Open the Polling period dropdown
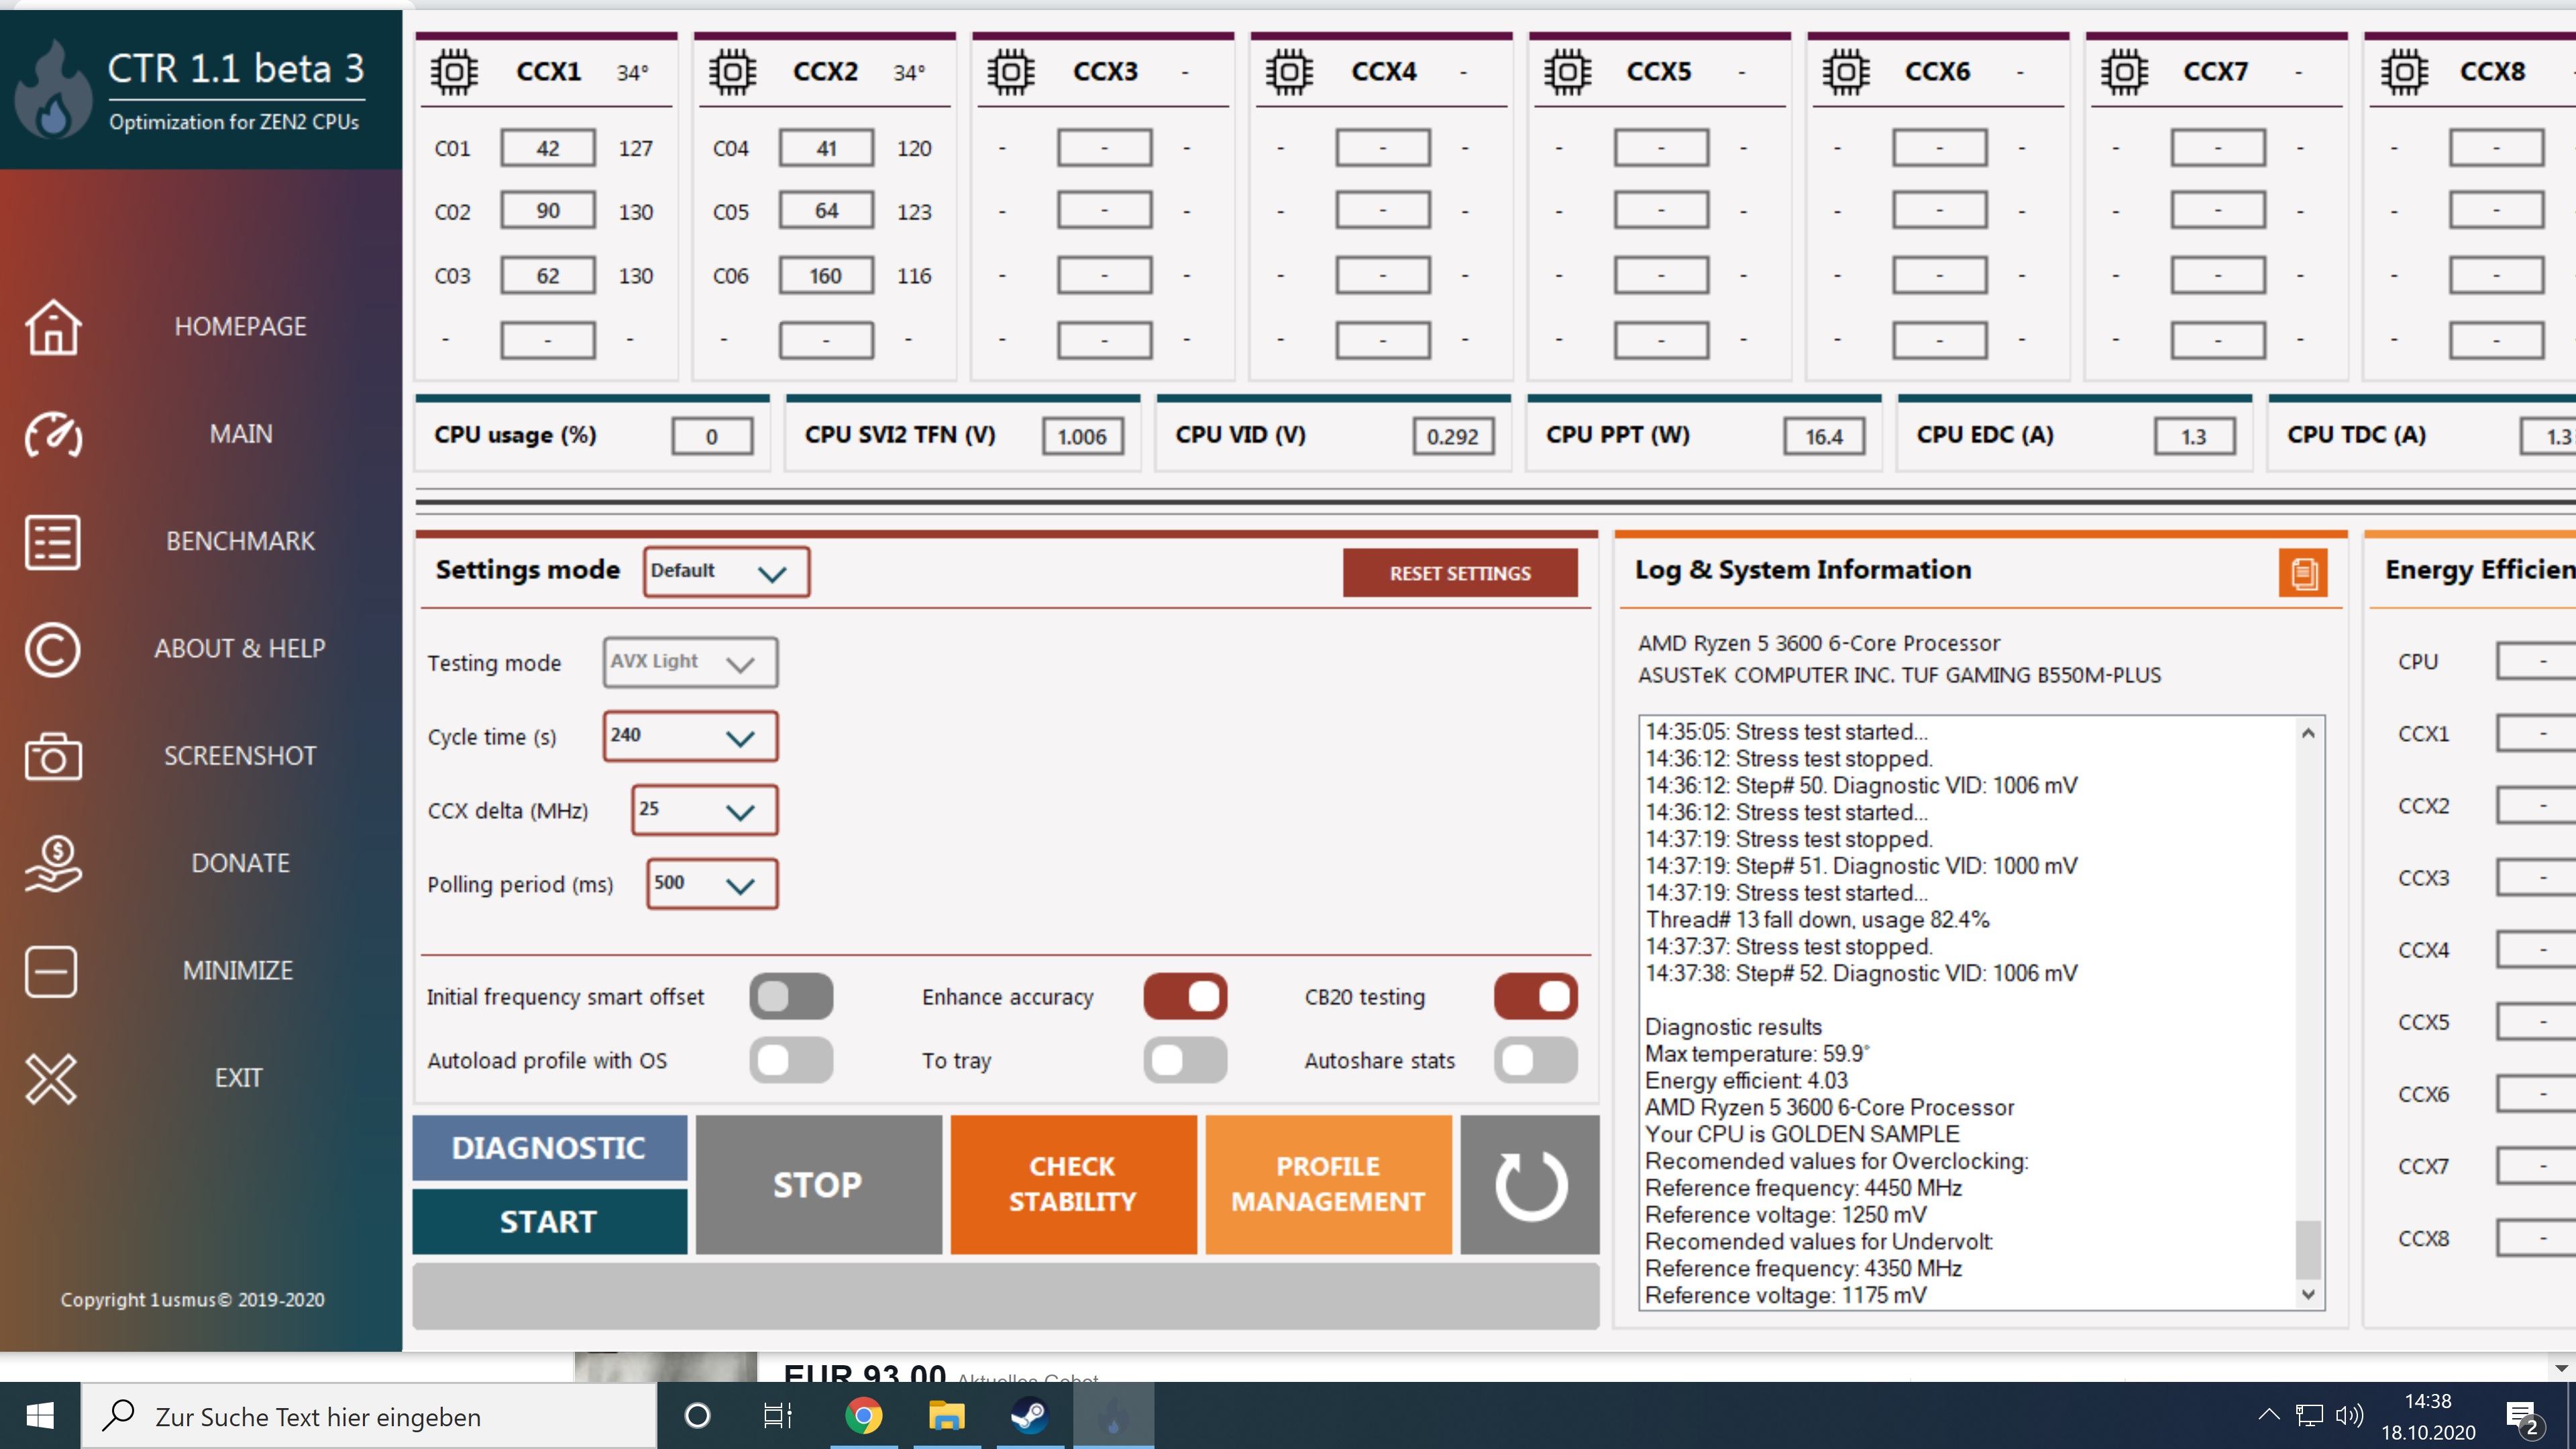2576x1449 pixels. [x=712, y=884]
